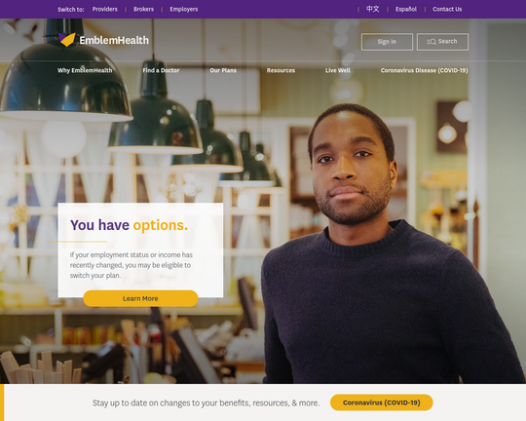Open the Find a Doctor menu
The image size is (526, 421).
point(161,70)
